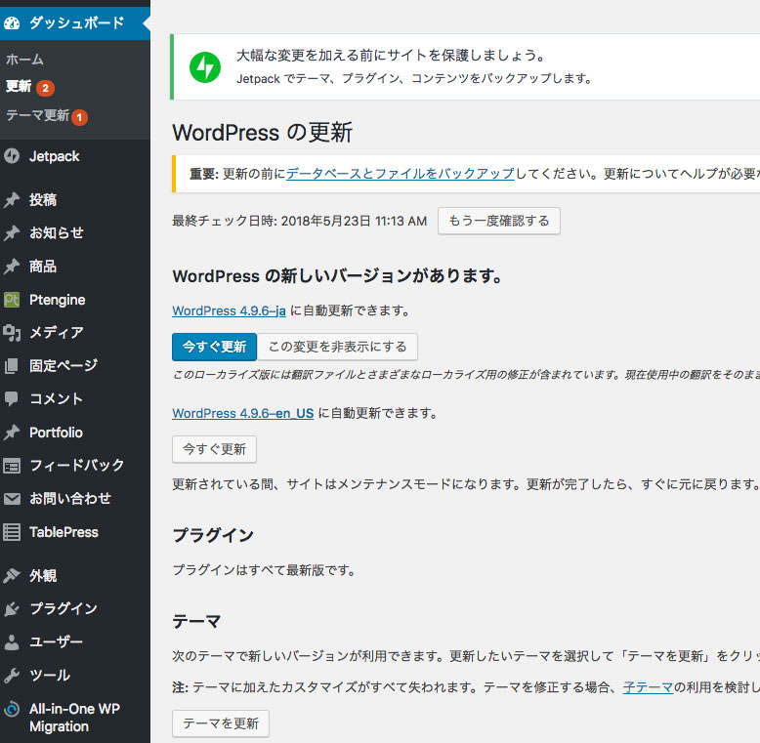
Task: Click the feedback form icon beside フィードバック
Action: tap(12, 466)
